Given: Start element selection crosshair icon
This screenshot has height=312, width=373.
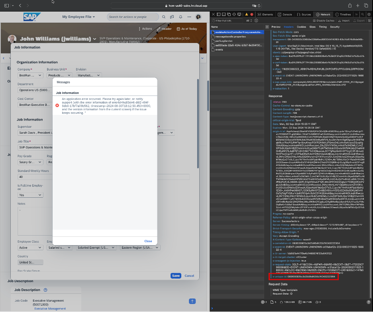Looking at the screenshot, I should 234,14.
